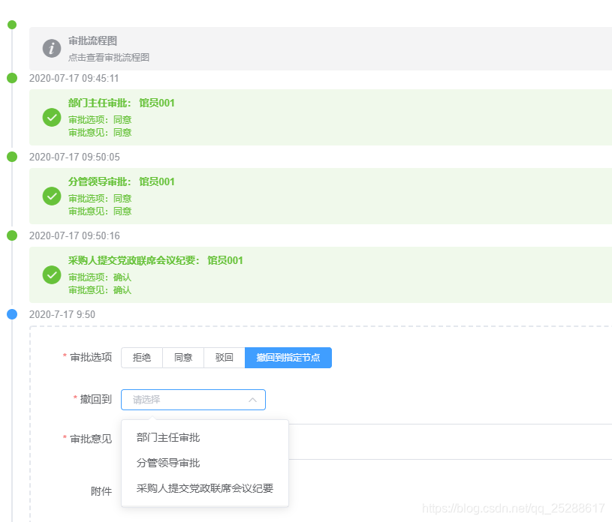
Task: Click timestamp 2020-07-17 09:50:16
Action: click(x=74, y=235)
